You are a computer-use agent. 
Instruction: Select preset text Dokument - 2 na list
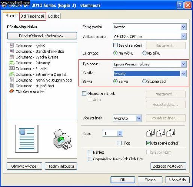pos(32,68)
